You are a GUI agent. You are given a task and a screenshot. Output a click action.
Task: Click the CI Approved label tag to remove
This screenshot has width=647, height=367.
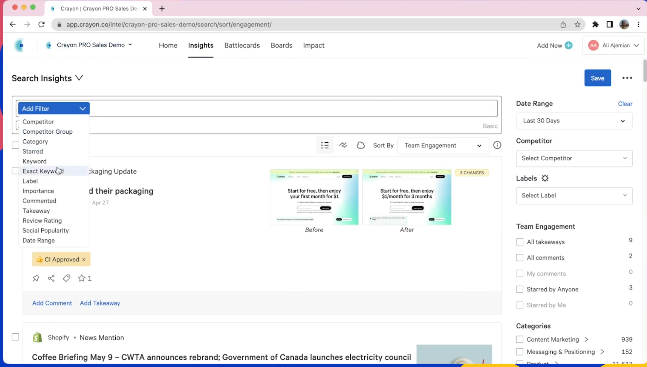83,259
